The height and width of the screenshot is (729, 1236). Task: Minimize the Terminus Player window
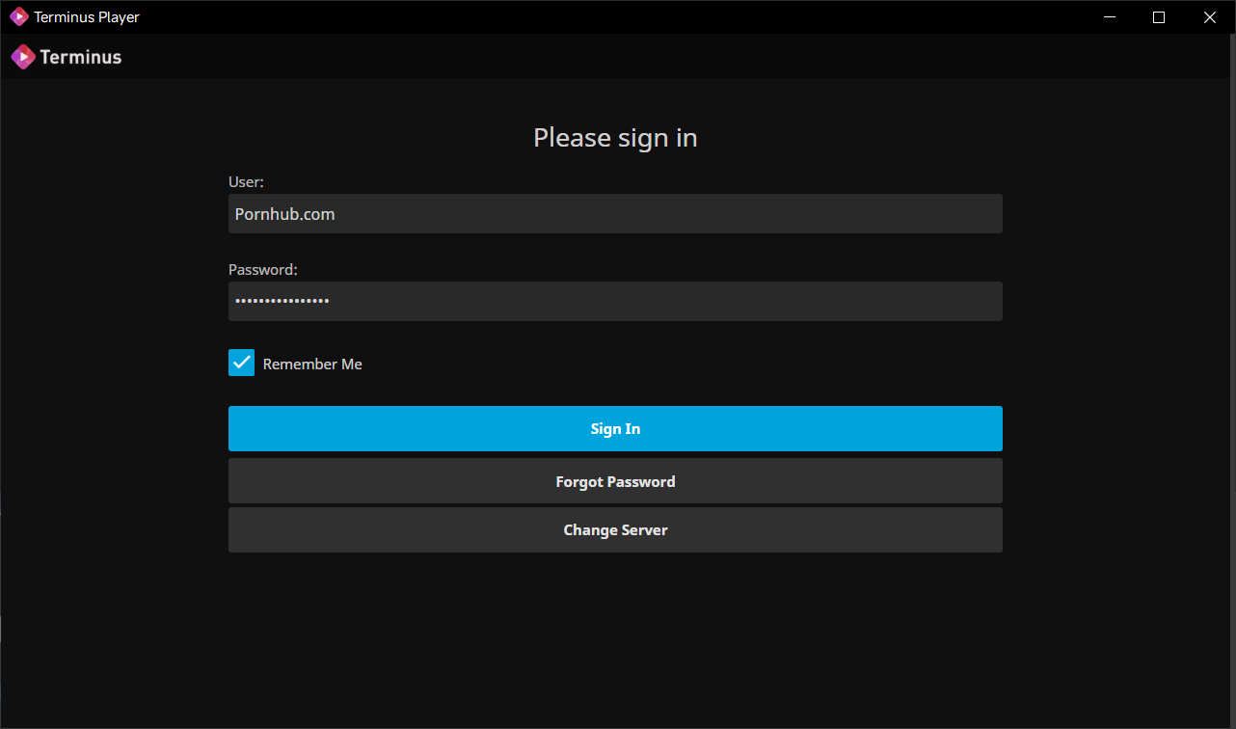coord(1110,16)
